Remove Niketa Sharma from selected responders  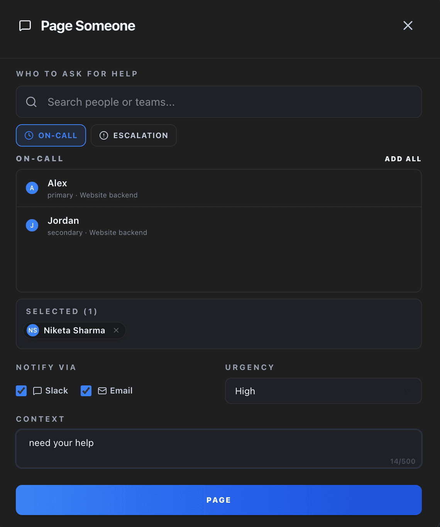pyautogui.click(x=116, y=330)
